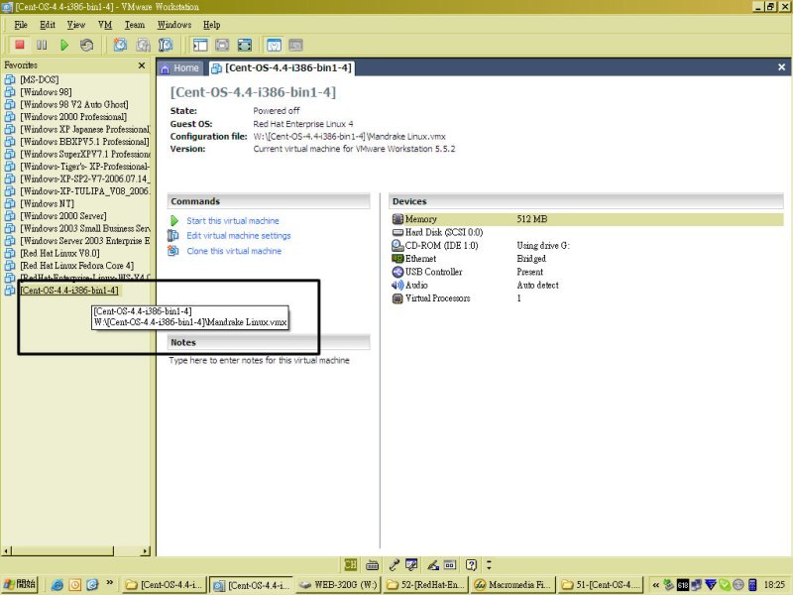
Task: Switch to Console view toolbar icon
Action: click(295, 45)
